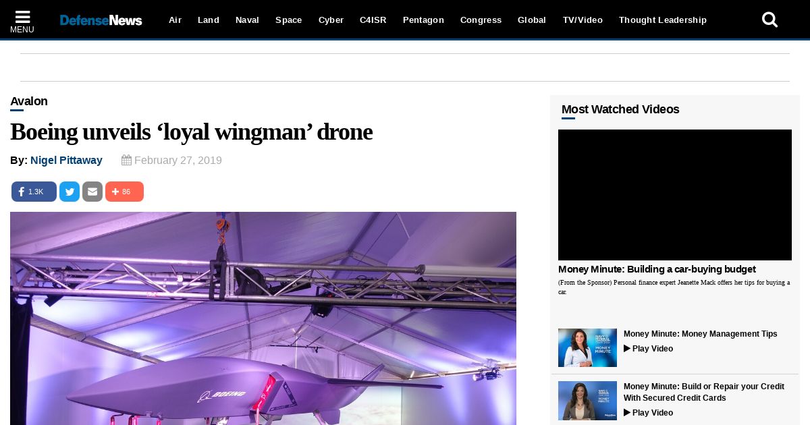
Task: Open the Congress section
Action: [481, 20]
